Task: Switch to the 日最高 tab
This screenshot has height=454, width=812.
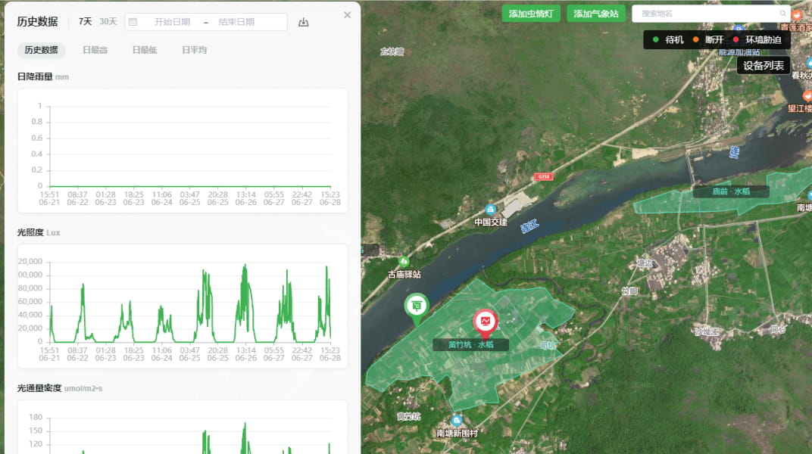Action: click(95, 50)
